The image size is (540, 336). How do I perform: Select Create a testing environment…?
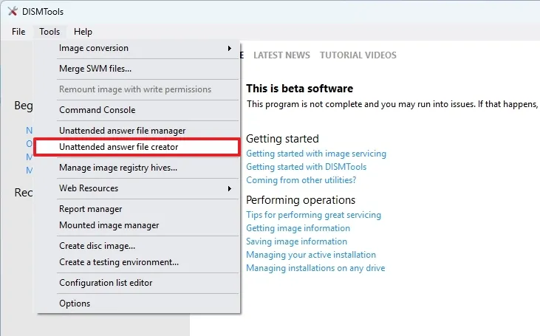(137, 262)
